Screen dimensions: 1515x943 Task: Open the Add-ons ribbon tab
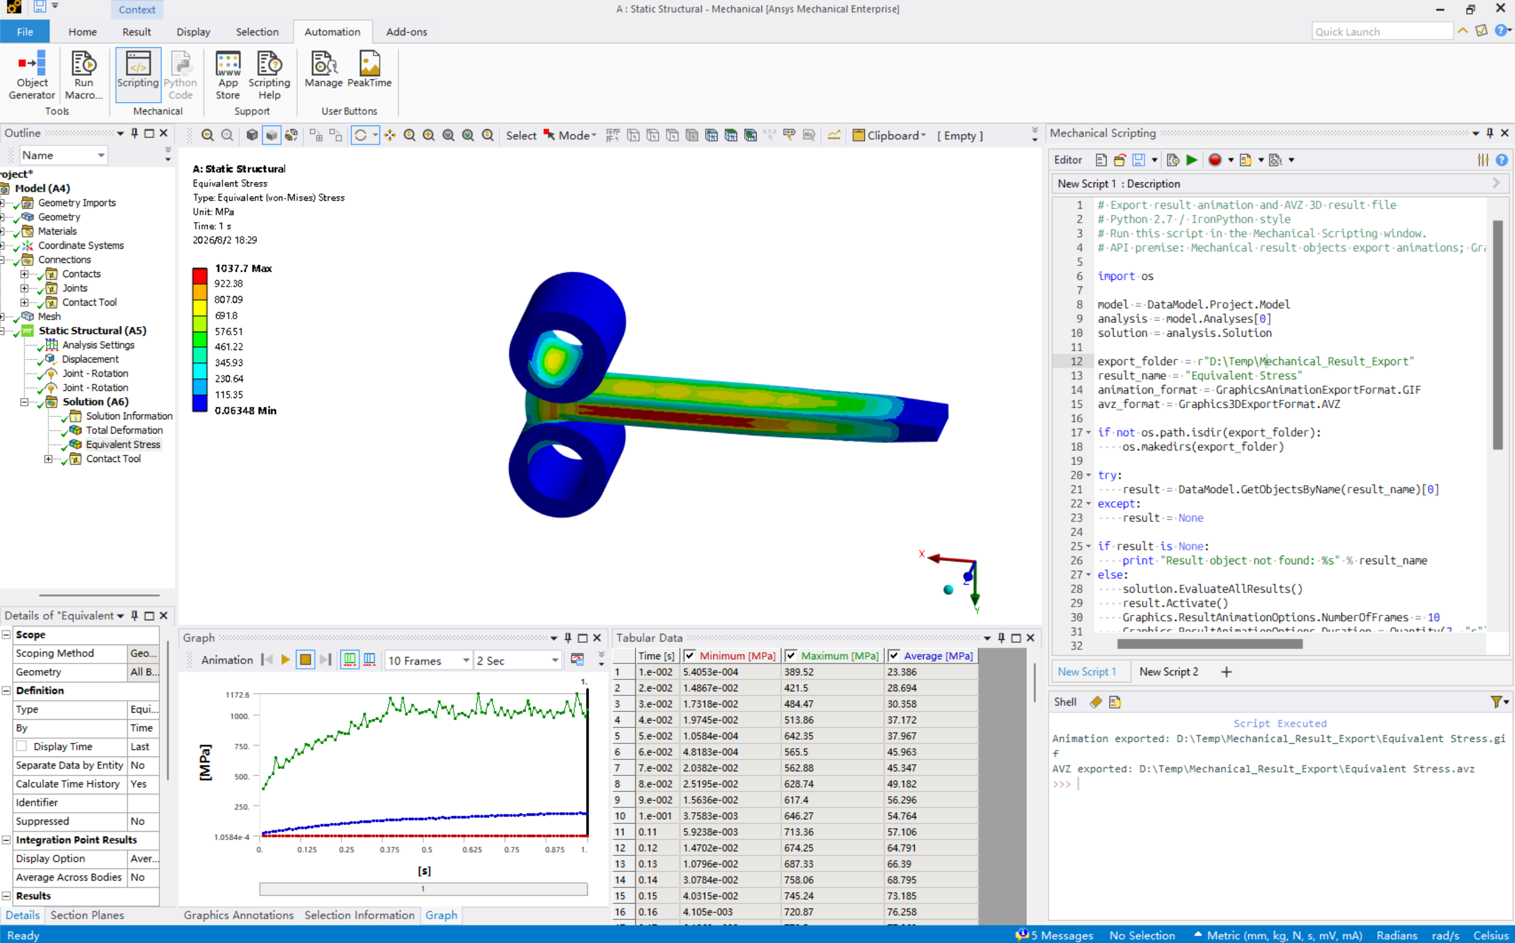[x=406, y=32]
